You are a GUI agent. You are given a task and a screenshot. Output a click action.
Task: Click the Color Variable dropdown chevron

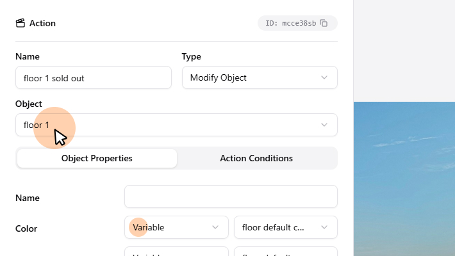[215, 227]
